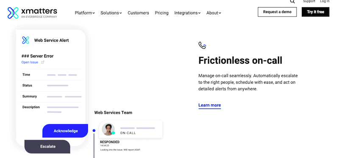The width and height of the screenshot is (339, 158).
Task: Open the Customers page
Action: (x=138, y=13)
